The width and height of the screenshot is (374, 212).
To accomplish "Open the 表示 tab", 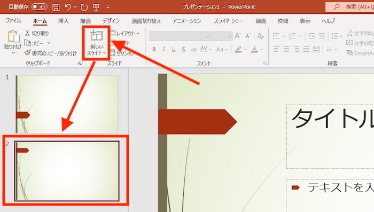I will [x=305, y=21].
